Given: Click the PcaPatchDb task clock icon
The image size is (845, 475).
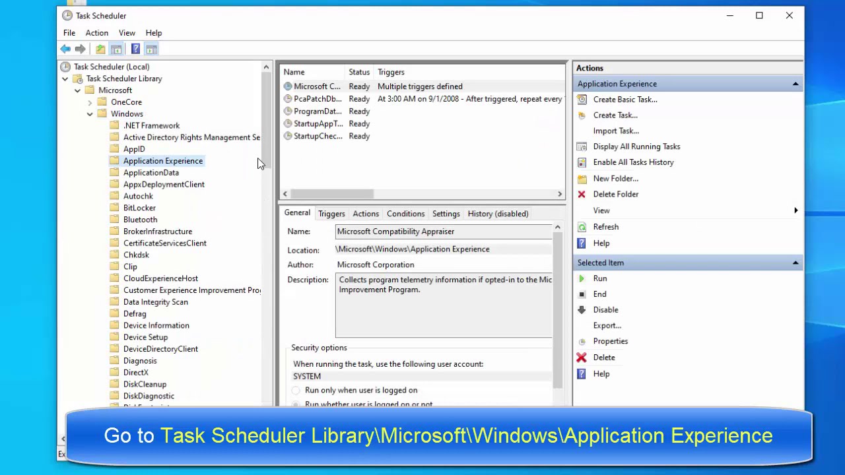Looking at the screenshot, I should click(288, 99).
